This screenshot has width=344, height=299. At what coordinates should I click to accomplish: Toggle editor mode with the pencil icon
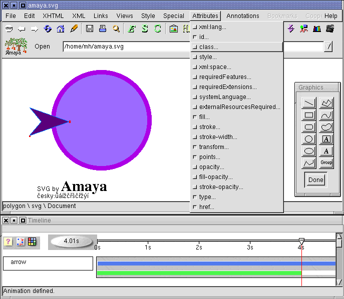[x=74, y=28]
